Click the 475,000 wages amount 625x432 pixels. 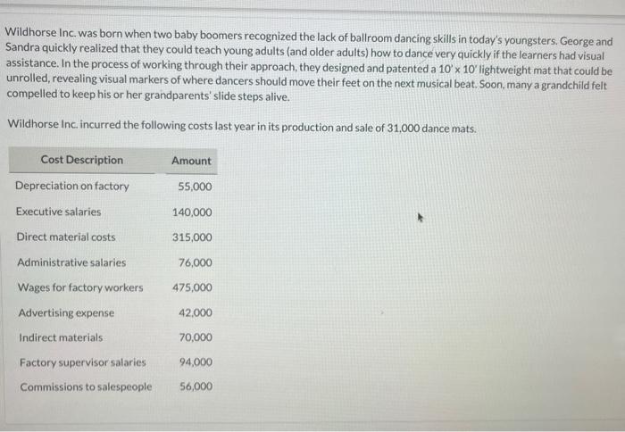[192, 287]
